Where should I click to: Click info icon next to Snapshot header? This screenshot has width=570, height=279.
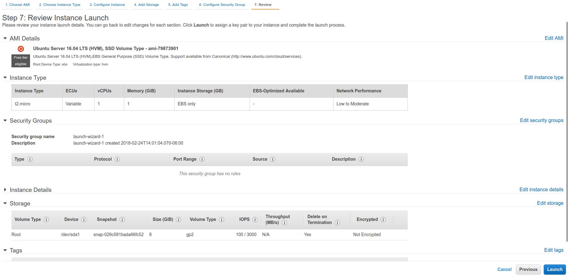tap(122, 220)
